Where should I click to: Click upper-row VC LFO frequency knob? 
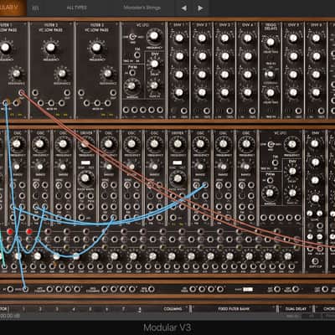154,36
